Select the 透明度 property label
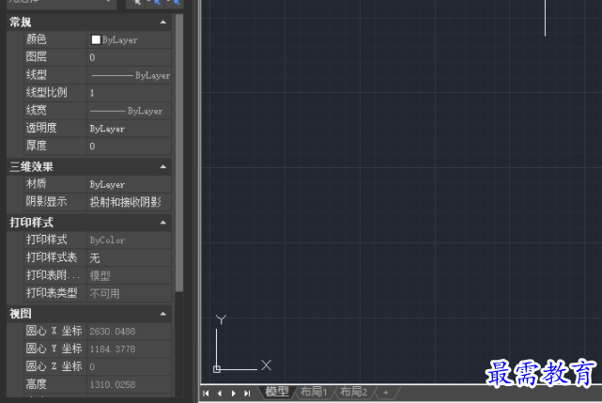Viewport: 602px width, 403px height. pyautogui.click(x=41, y=128)
